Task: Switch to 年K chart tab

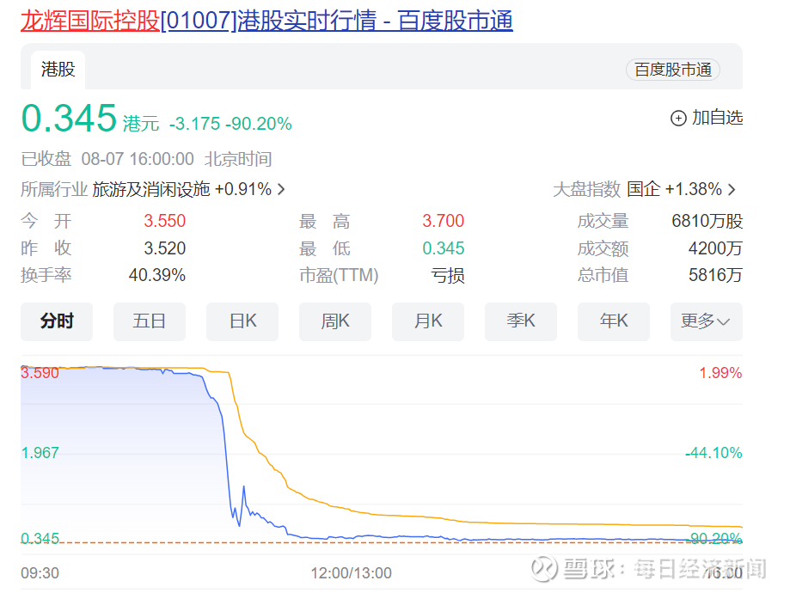Action: tap(614, 321)
